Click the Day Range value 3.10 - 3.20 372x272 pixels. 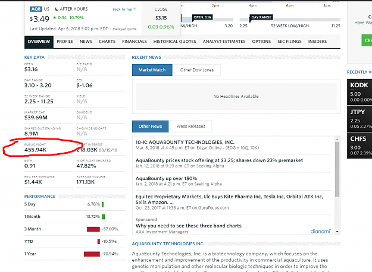tap(38, 86)
